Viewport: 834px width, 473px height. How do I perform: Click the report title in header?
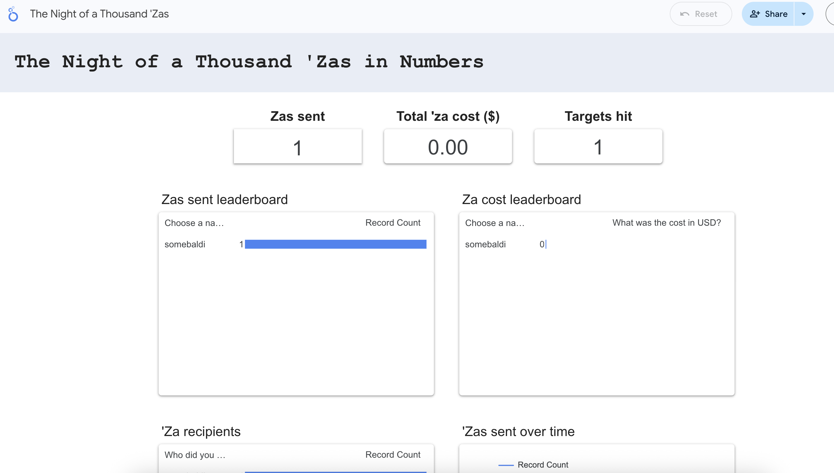[x=99, y=14]
